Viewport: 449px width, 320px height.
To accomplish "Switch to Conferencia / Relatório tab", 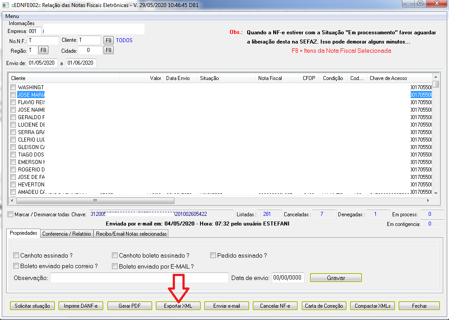I will pos(67,234).
